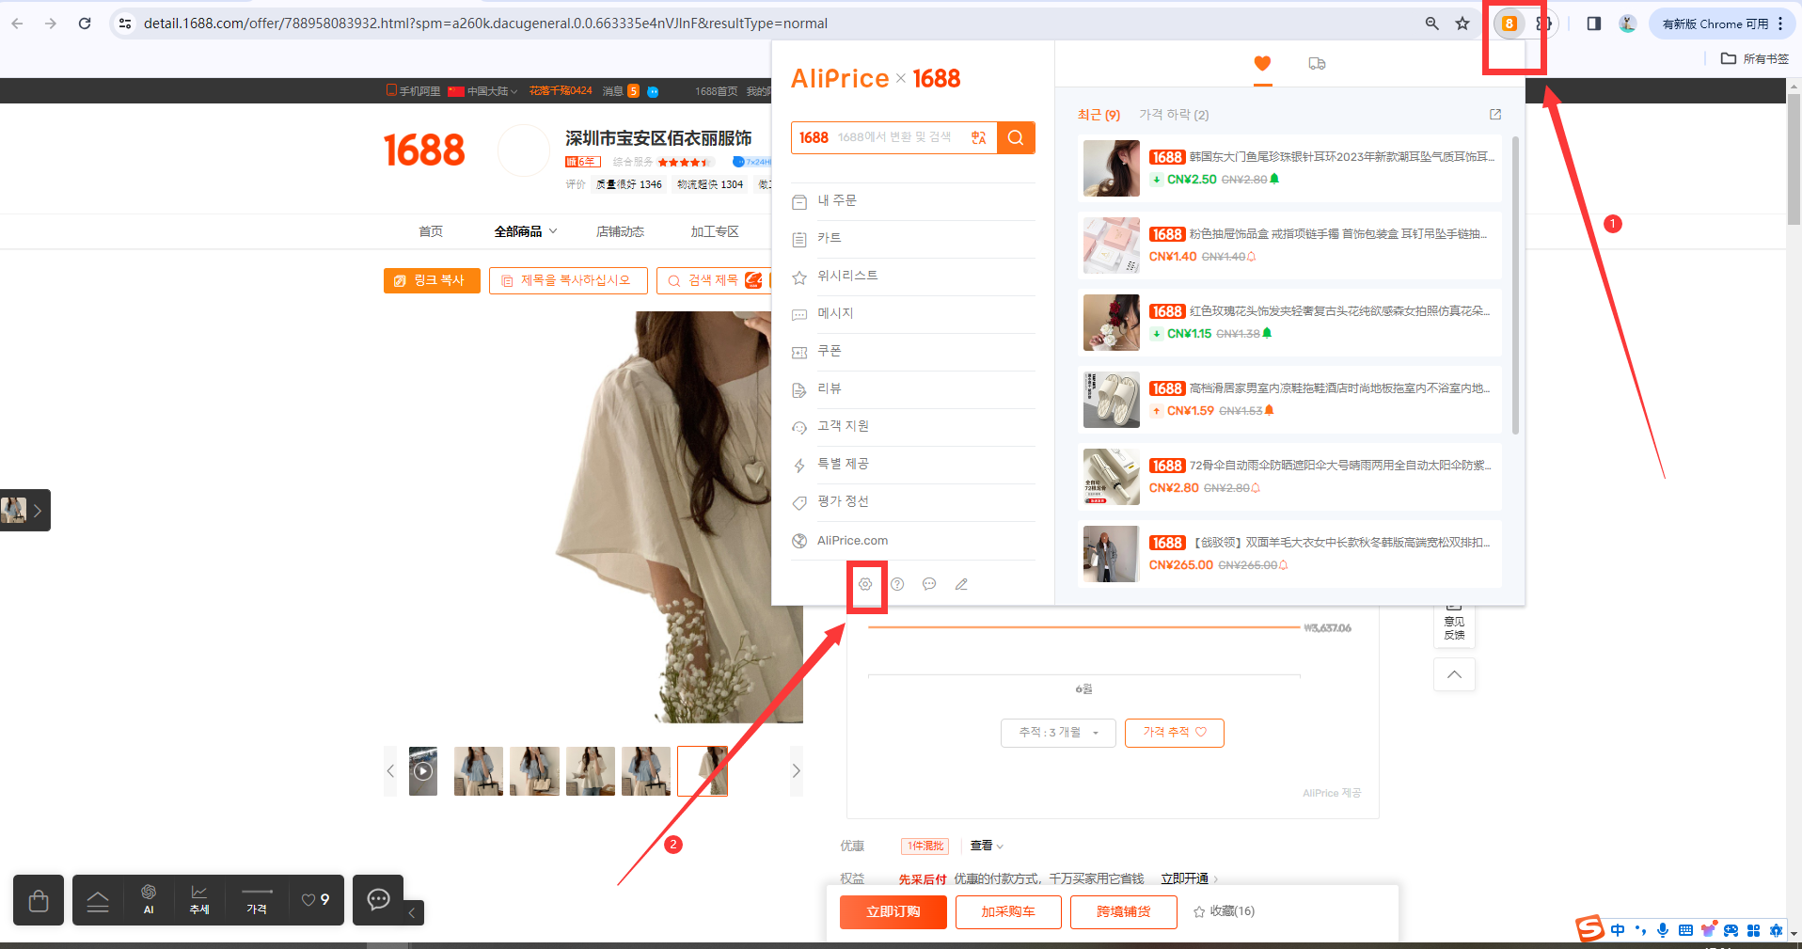The width and height of the screenshot is (1802, 949).
Task: Expand the 查看 coupon dropdown
Action: tap(987, 846)
